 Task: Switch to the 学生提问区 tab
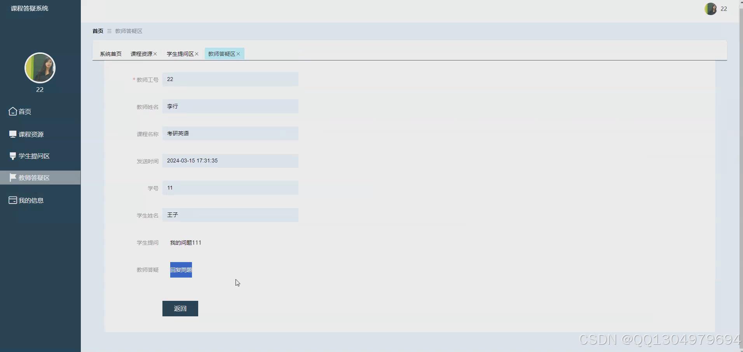[180, 54]
